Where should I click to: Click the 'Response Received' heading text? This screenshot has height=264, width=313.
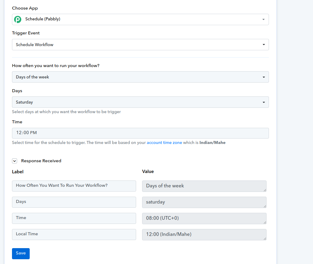41,161
